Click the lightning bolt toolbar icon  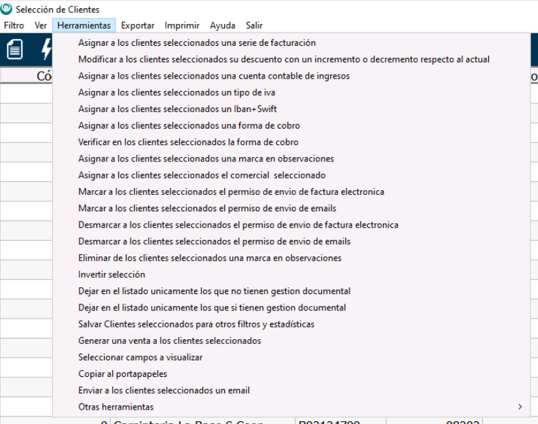click(x=46, y=49)
